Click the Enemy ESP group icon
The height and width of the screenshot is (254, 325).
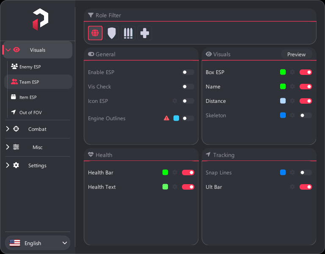tap(14, 66)
